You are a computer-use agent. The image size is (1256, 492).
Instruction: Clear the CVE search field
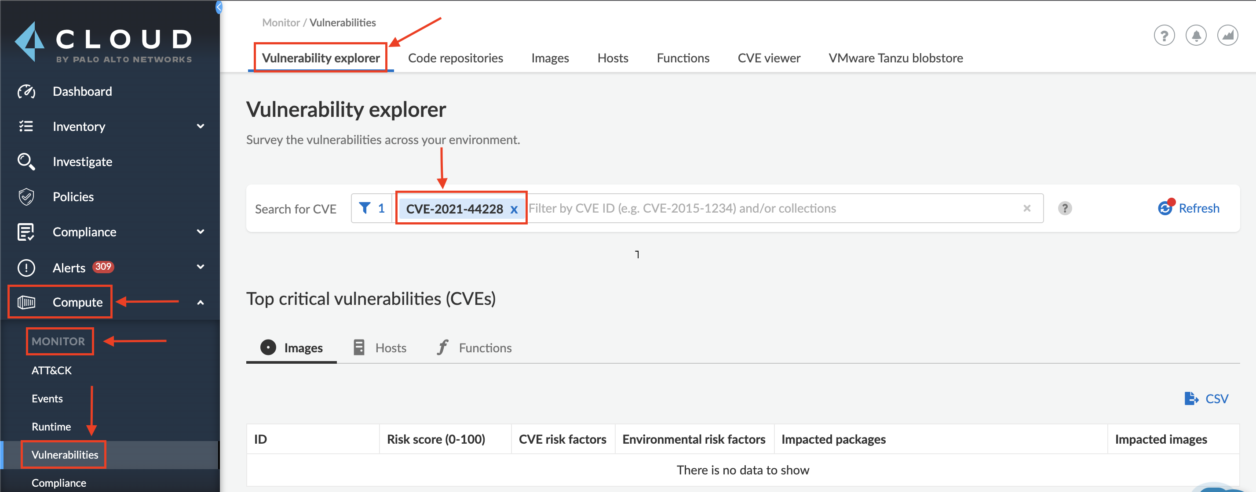click(1027, 208)
